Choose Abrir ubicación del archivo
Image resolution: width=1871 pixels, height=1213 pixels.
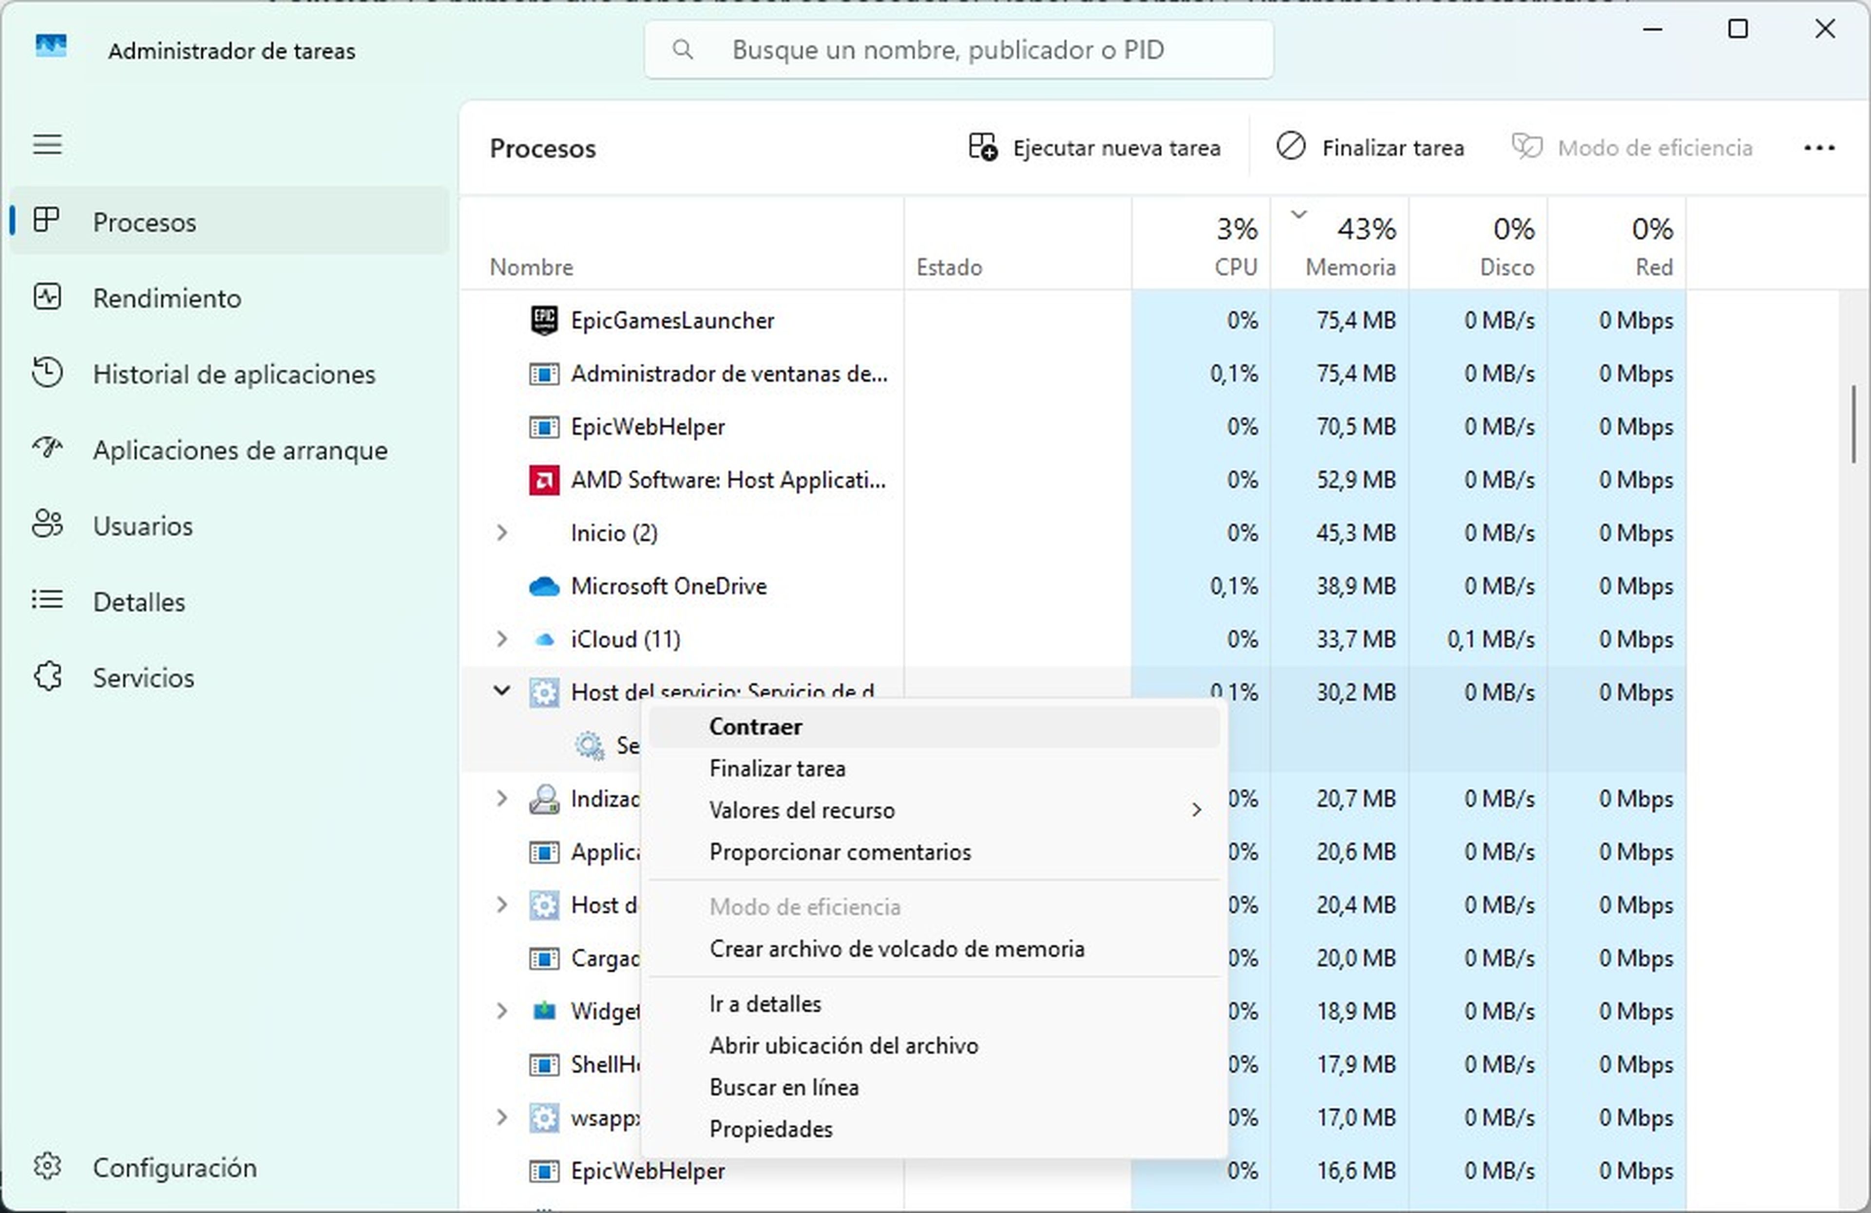click(x=934, y=1045)
